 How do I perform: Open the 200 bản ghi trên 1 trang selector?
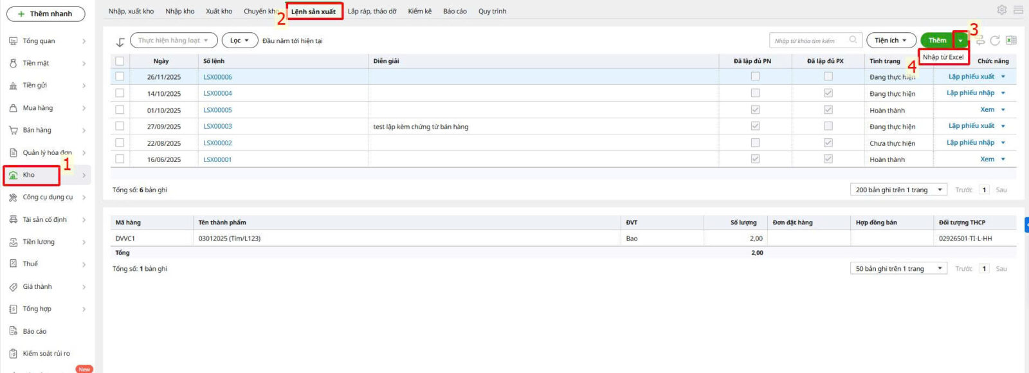point(898,190)
